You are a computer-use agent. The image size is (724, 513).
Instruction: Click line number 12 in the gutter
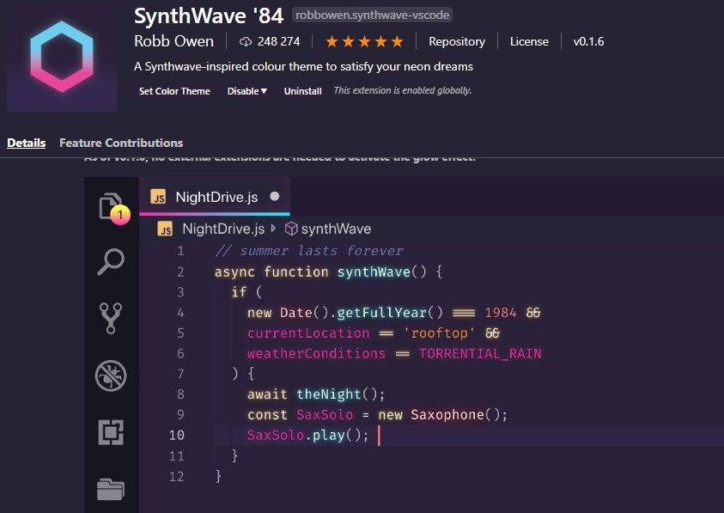[176, 477]
